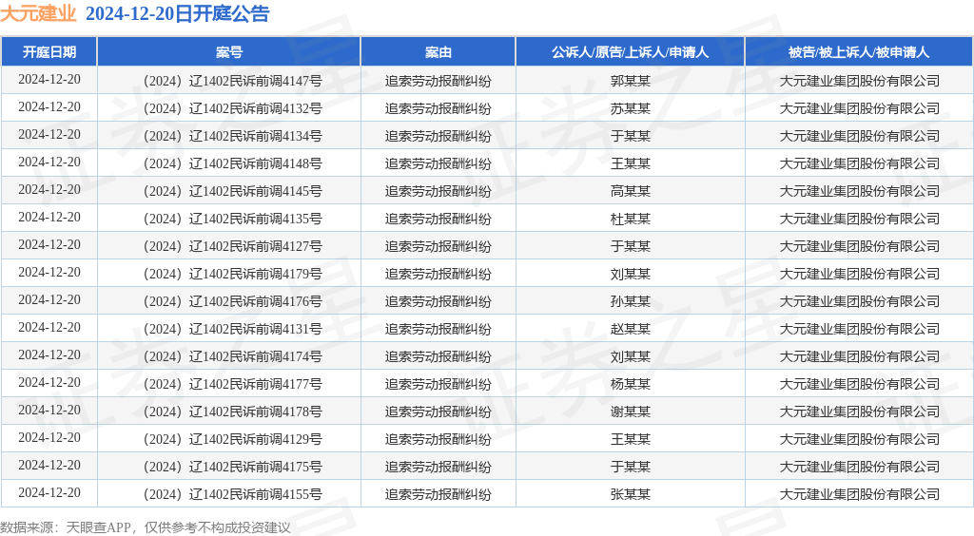Click the 数据来源：天眼查APP footer note
Image resolution: width=974 pixels, height=536 pixels.
tap(146, 527)
